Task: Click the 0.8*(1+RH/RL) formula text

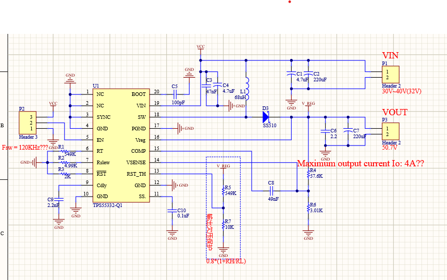Action: tap(226, 261)
